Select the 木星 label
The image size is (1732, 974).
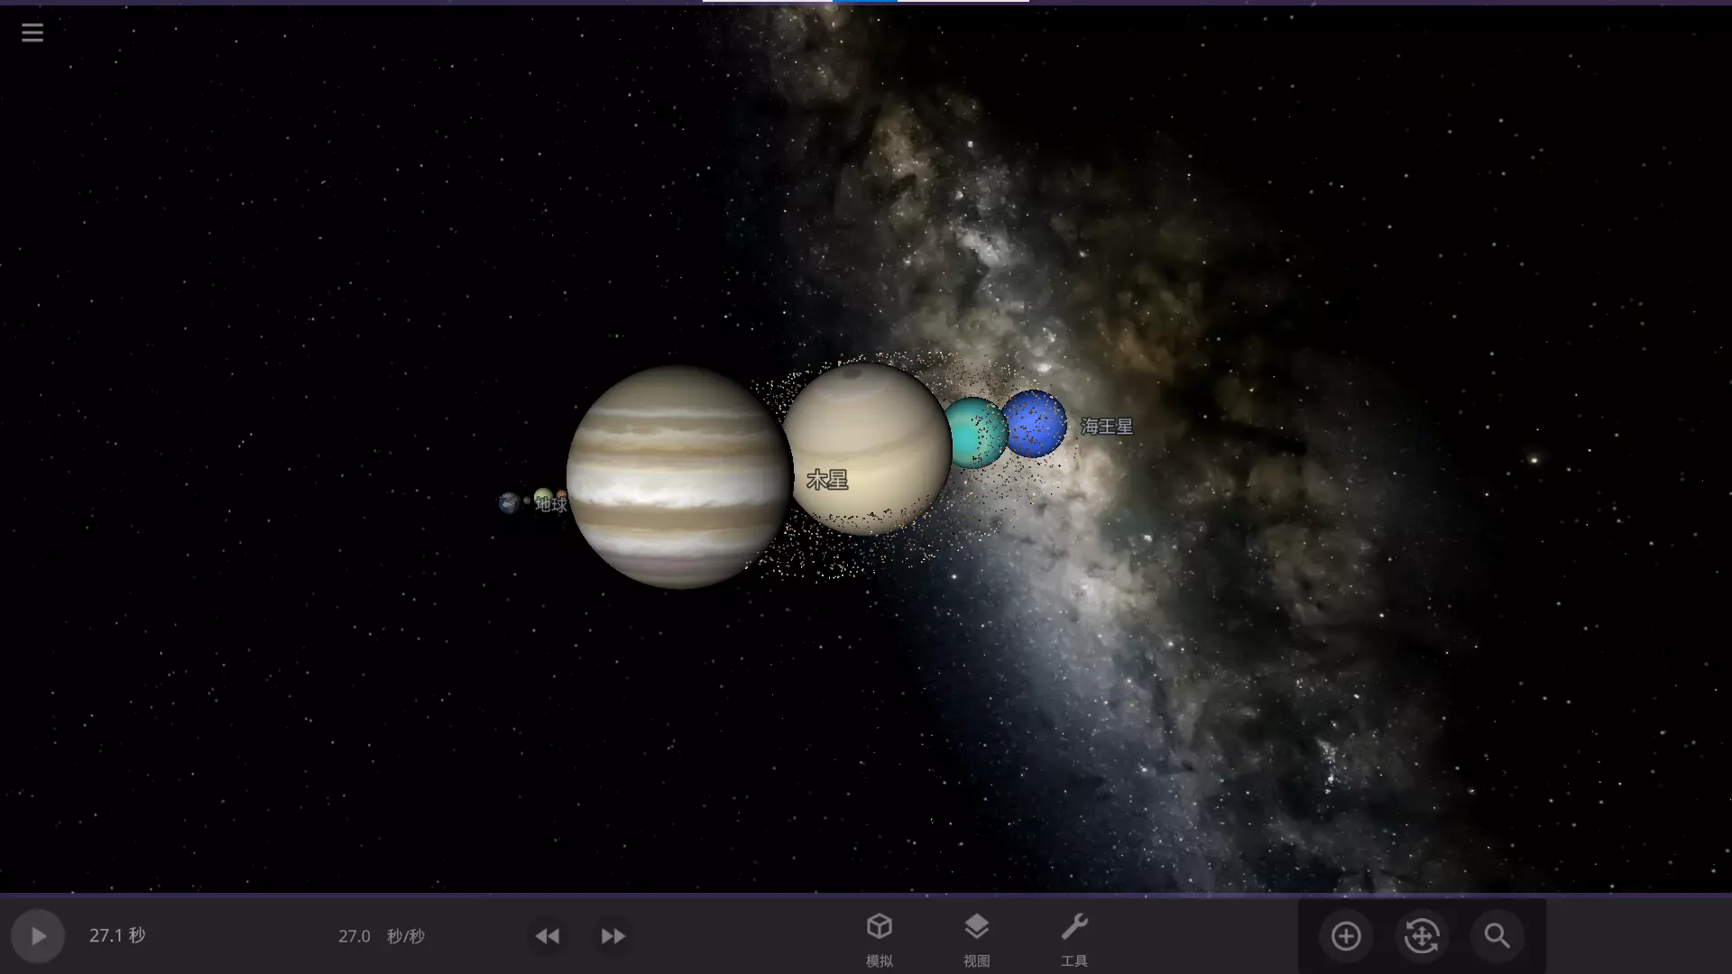coord(827,480)
